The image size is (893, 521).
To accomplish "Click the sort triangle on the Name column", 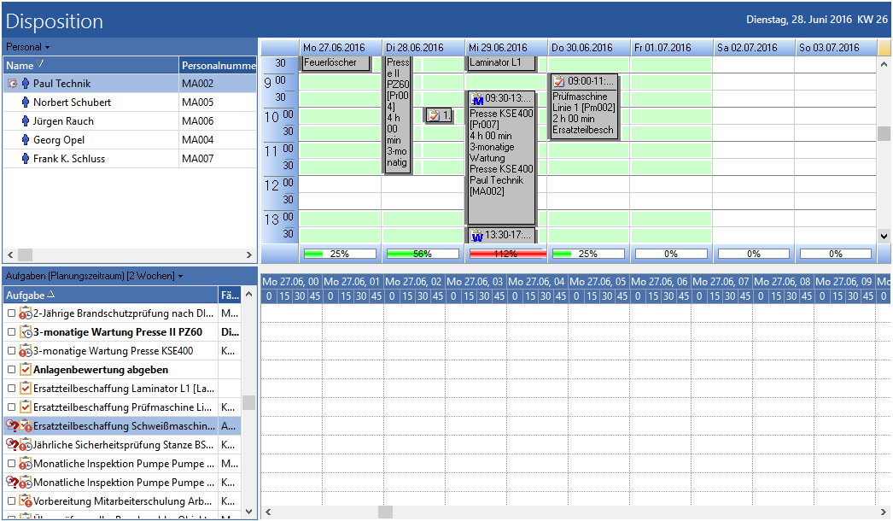I will tap(40, 64).
